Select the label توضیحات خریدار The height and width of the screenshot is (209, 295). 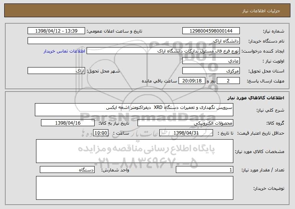click(x=269, y=188)
